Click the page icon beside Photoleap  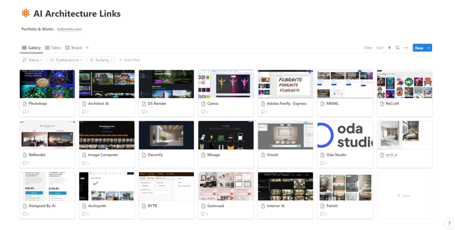24,104
